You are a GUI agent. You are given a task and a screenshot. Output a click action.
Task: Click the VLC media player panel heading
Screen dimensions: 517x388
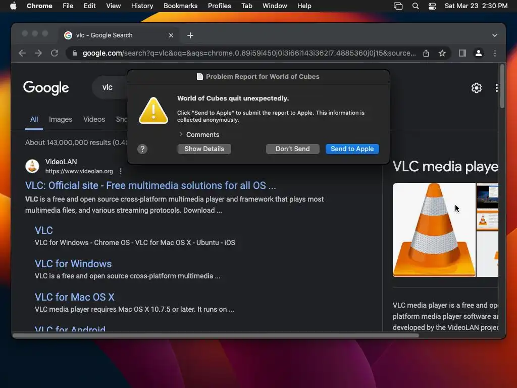tap(445, 167)
